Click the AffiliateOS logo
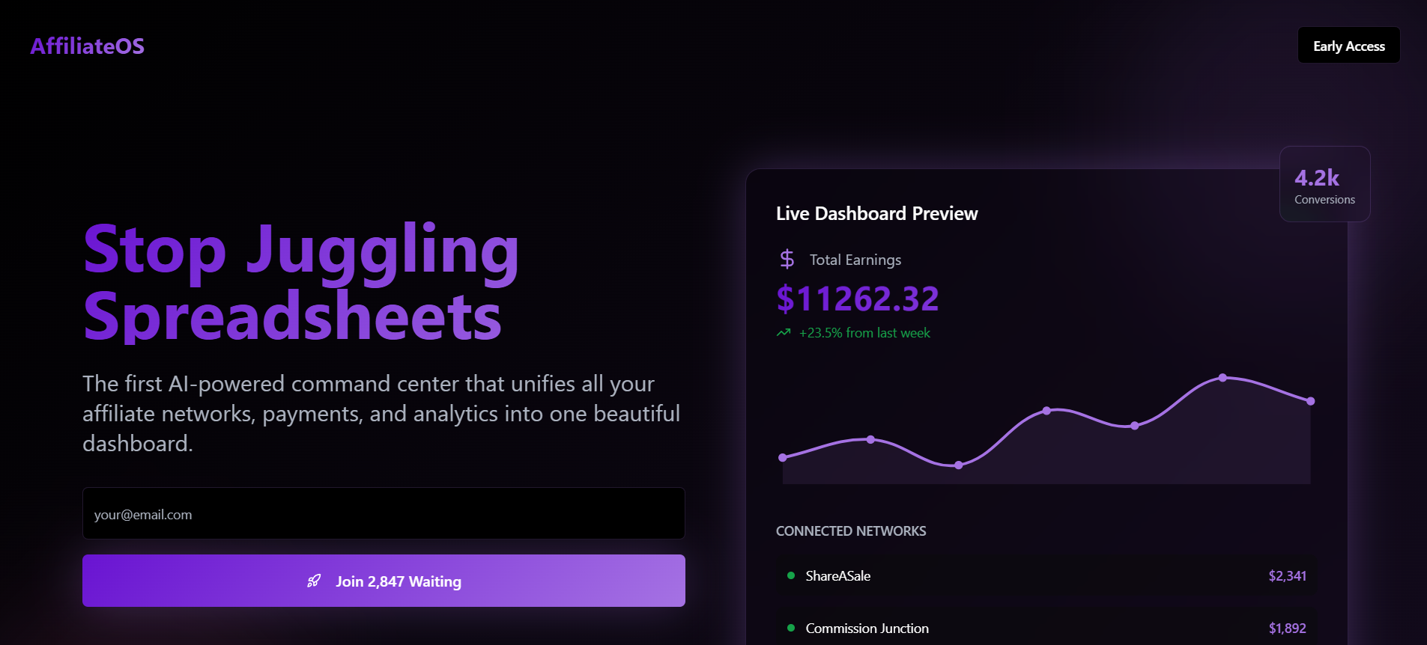Viewport: 1427px width, 645px height. tap(87, 46)
